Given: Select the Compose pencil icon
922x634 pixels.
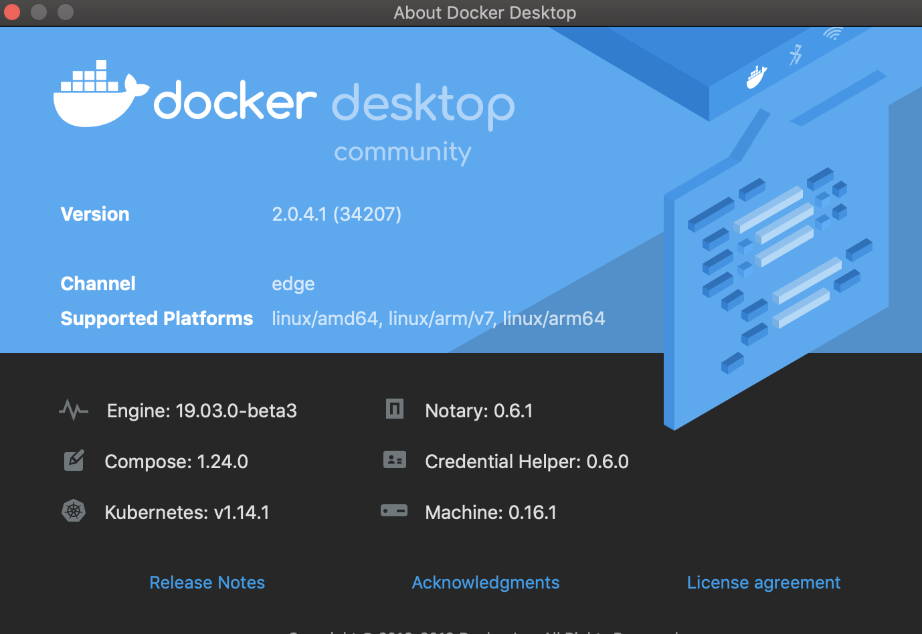Looking at the screenshot, I should pos(74,460).
